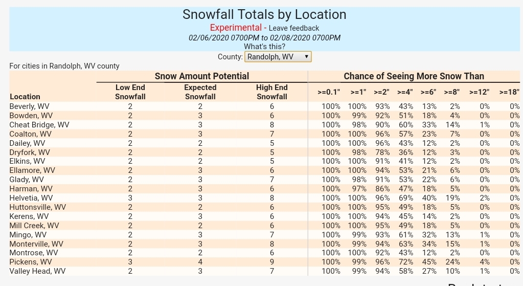Click the What's this? link
Image resolution: width=523 pixels, height=286 pixels.
tap(264, 47)
